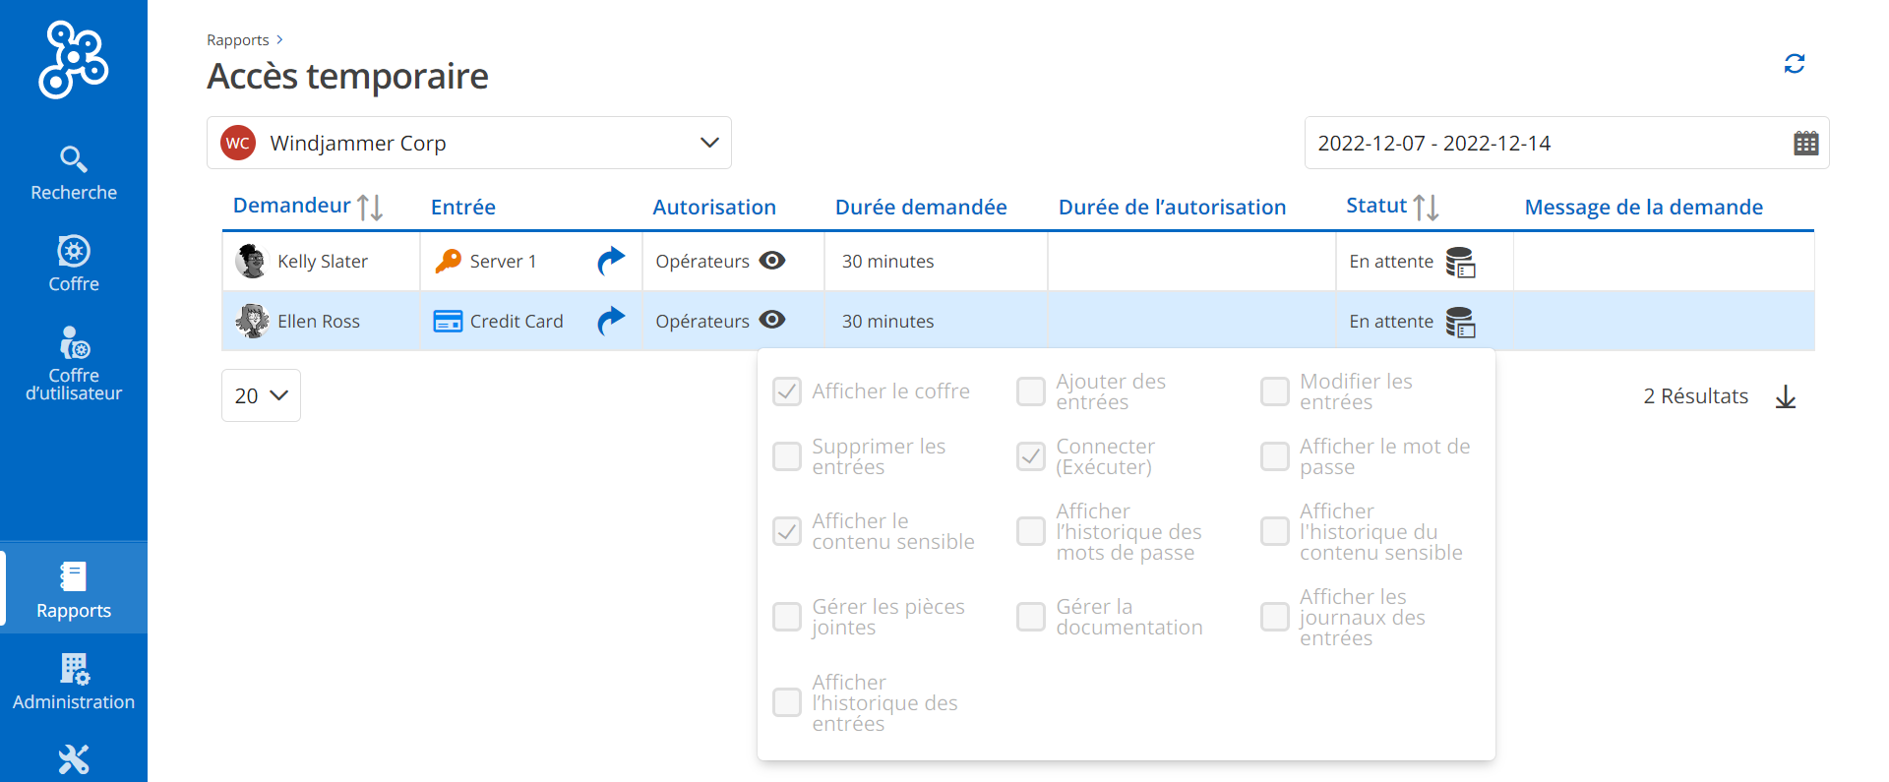Click the Server 1 key icon

(449, 261)
